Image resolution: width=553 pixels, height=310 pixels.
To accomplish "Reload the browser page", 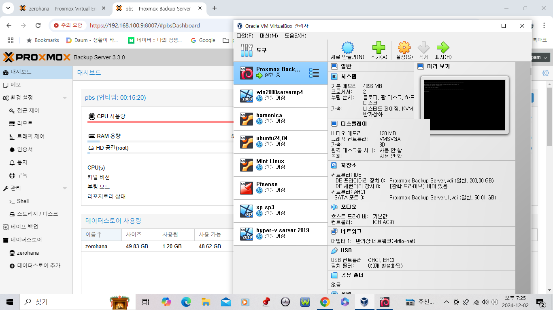I will [x=38, y=25].
